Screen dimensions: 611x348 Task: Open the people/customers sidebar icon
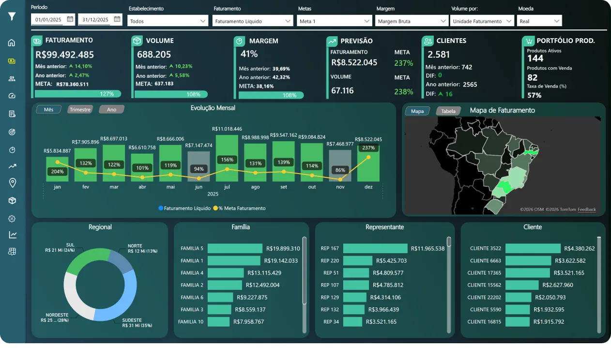(12, 79)
